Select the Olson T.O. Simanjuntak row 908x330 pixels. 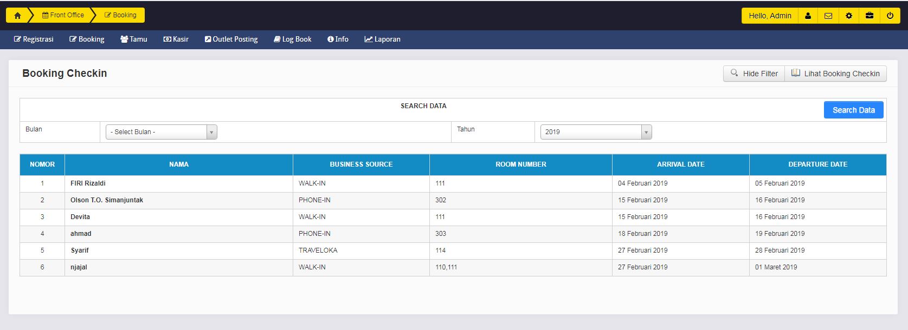[107, 200]
